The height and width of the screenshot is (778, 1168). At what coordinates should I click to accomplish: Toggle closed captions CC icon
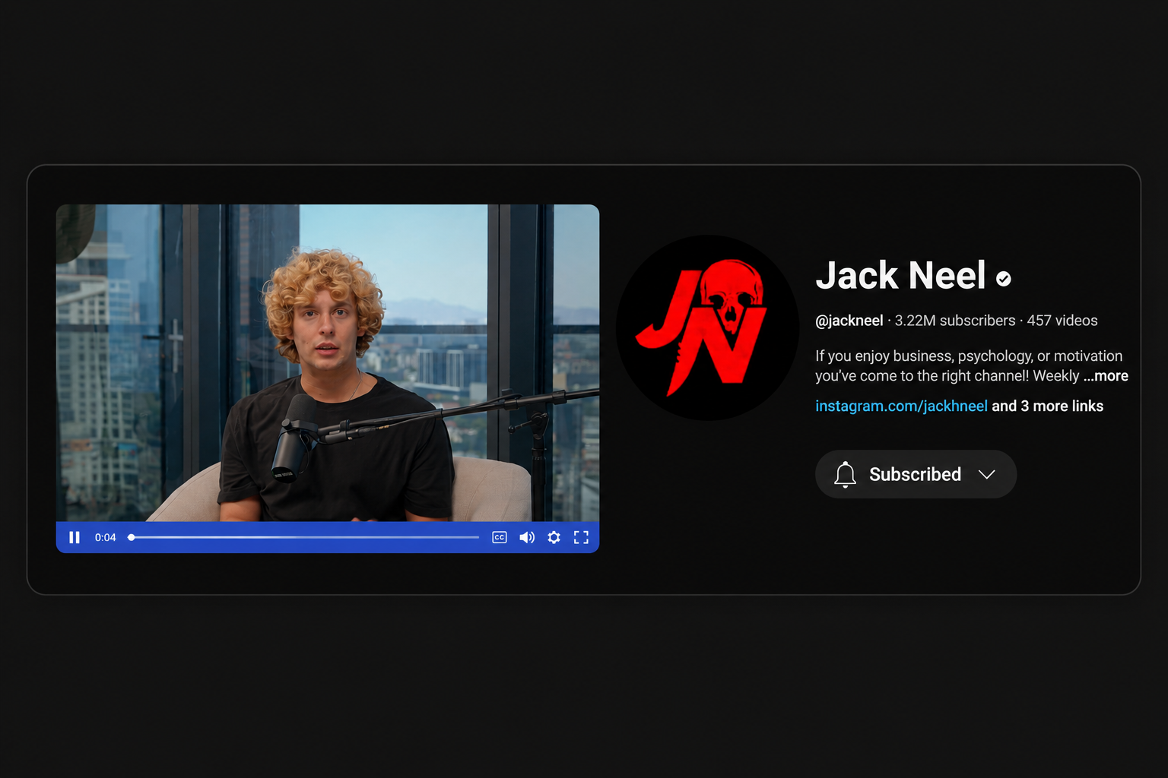pyautogui.click(x=500, y=537)
